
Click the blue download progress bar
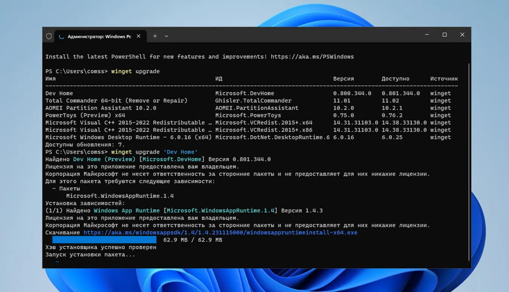click(x=104, y=240)
